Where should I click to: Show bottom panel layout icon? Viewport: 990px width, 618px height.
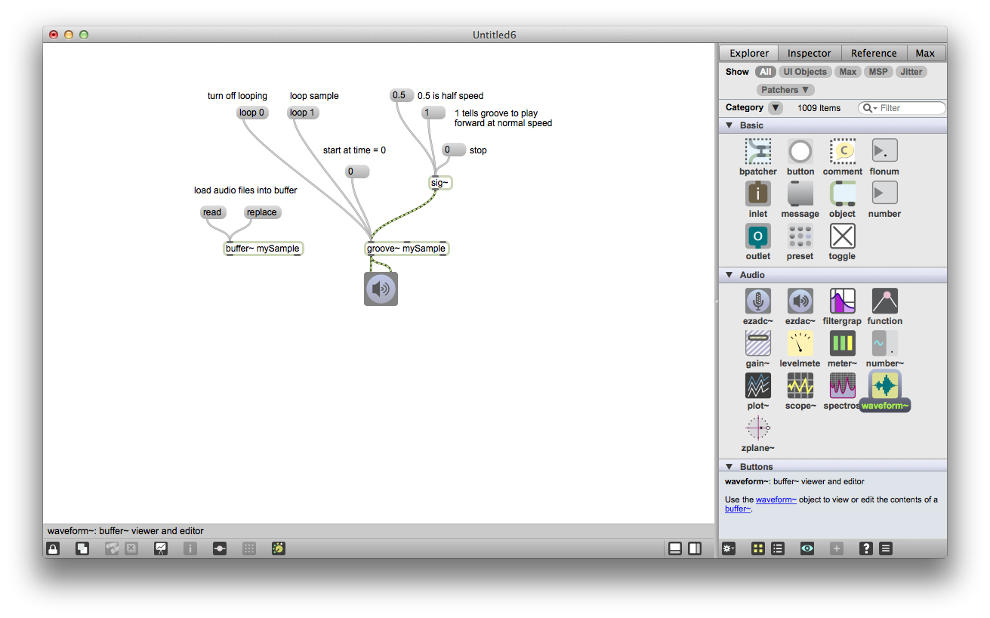coord(675,548)
